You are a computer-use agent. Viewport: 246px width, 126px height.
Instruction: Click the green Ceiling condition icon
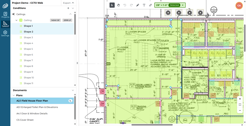(21, 20)
